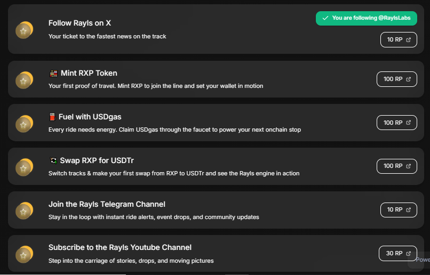Click the checkmark icon in the following badge
The image size is (430, 275).
[x=325, y=18]
